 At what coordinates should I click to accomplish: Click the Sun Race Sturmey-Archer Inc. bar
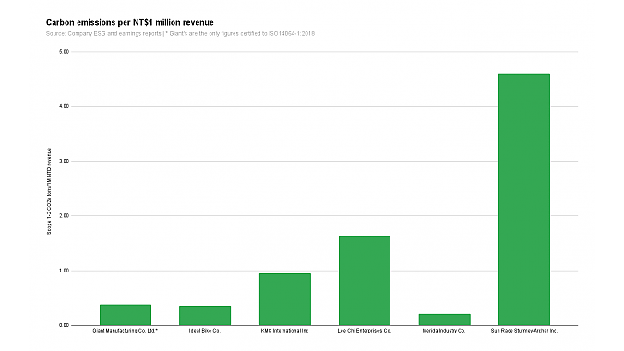point(524,200)
